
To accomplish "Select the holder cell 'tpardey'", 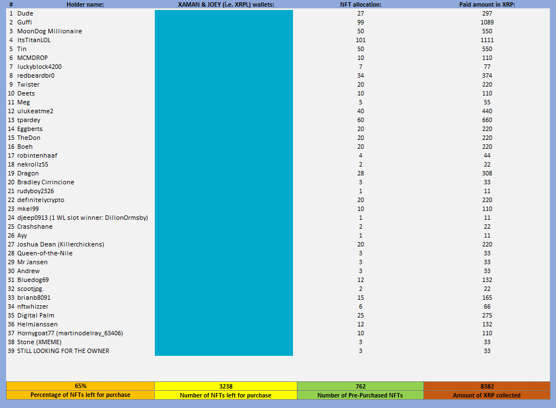I will [29, 120].
